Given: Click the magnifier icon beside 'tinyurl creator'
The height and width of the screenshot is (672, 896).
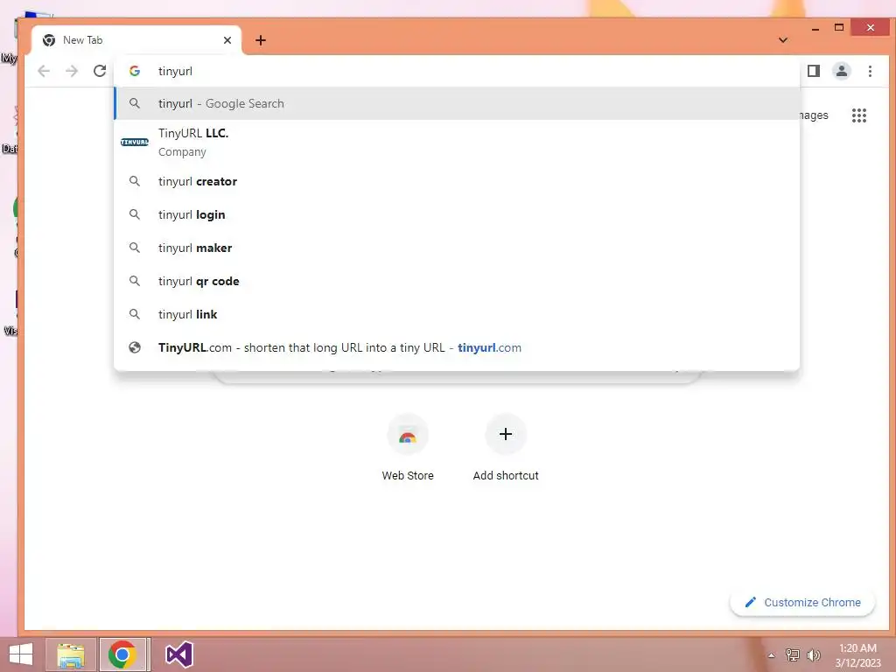Looking at the screenshot, I should click(134, 181).
